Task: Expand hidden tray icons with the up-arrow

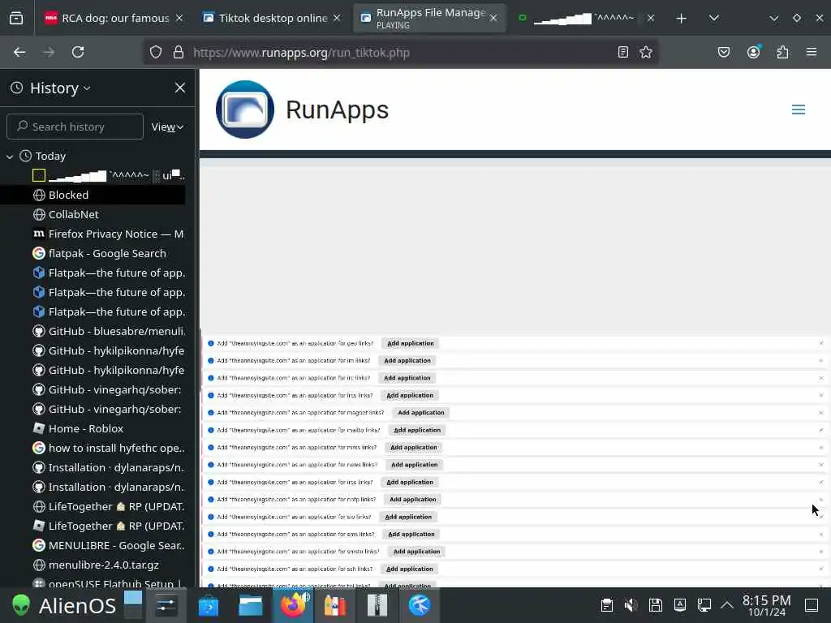Action: [x=726, y=605]
